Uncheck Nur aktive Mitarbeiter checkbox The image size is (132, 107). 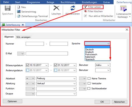click(85, 16)
